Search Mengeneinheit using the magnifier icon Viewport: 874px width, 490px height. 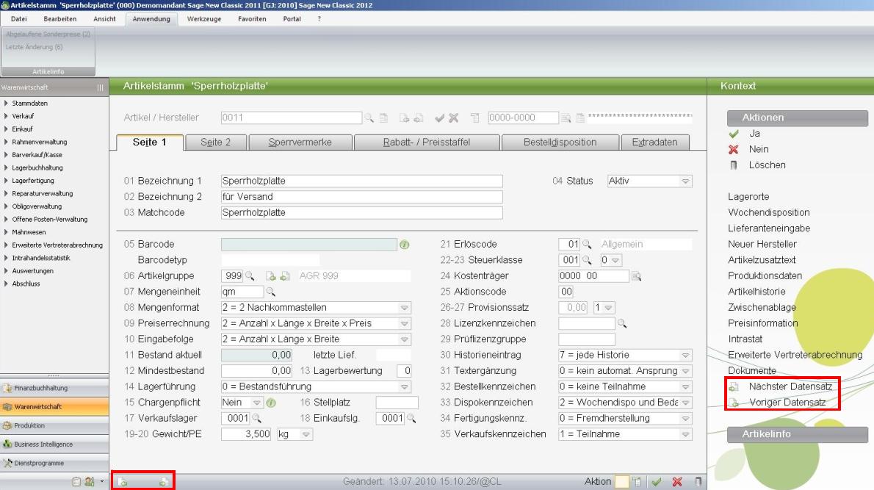tap(270, 292)
